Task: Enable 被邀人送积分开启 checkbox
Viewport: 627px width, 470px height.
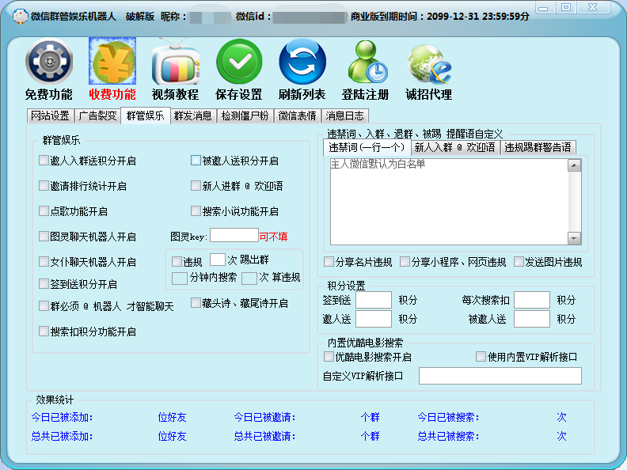Action: coord(196,161)
